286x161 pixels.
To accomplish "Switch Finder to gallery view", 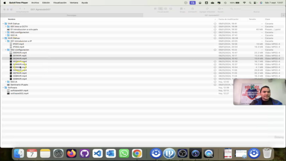I will coord(171,8).
